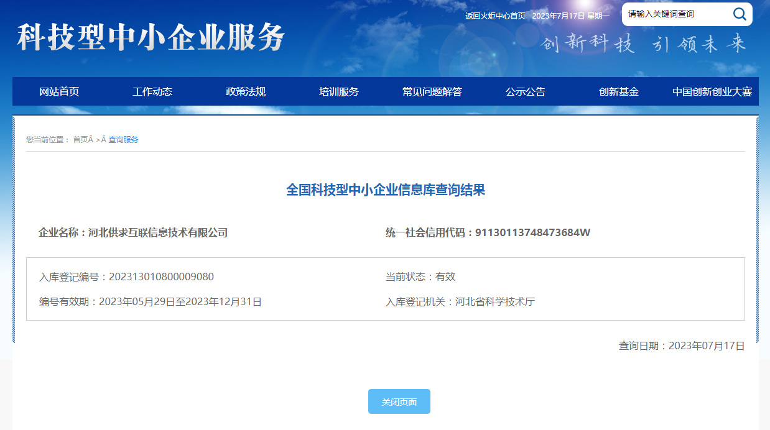This screenshot has height=430, width=770.
Task: Select the 创新基金 menu item
Action: click(x=619, y=92)
